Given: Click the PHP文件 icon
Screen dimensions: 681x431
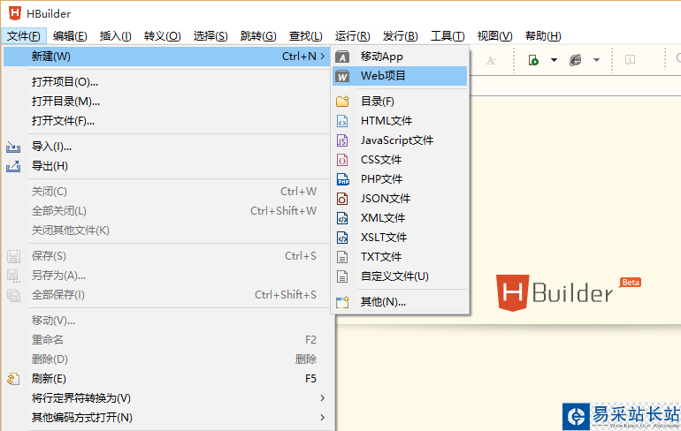Looking at the screenshot, I should 343,179.
